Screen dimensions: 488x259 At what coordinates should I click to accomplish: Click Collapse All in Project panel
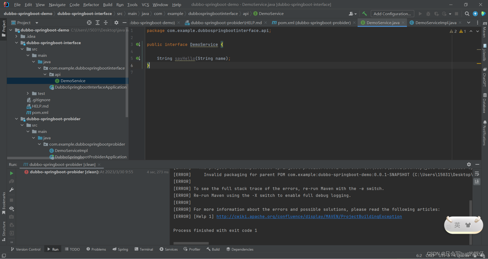pos(106,23)
